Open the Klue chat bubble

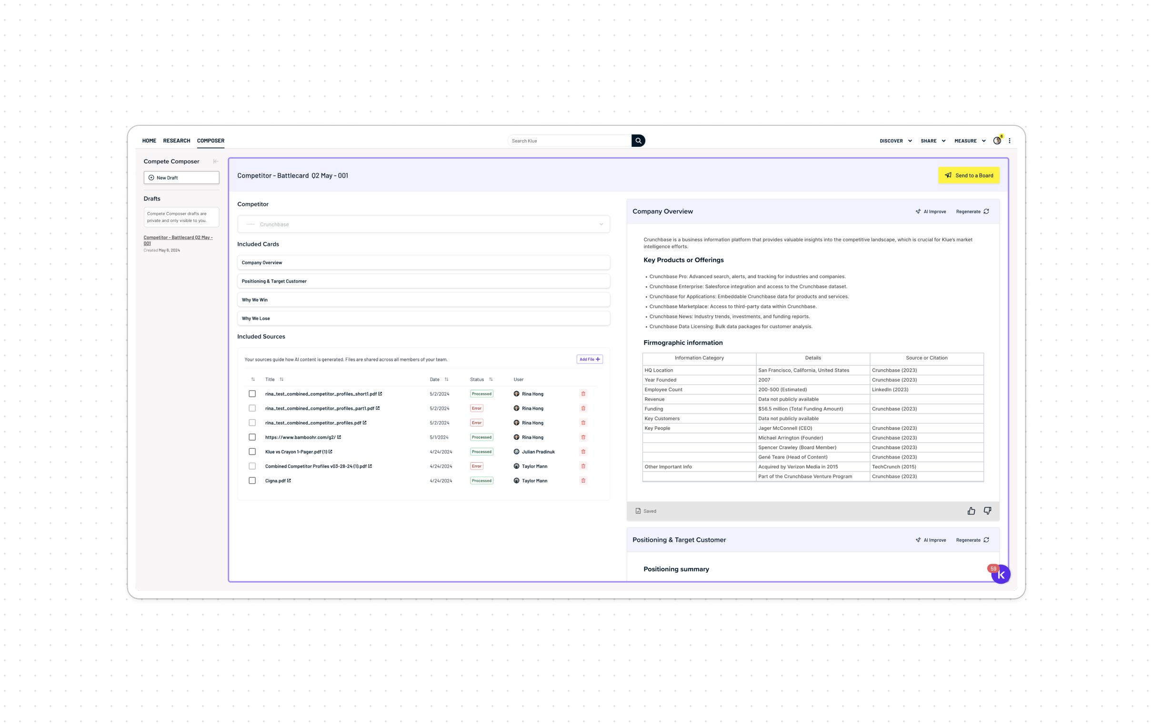pyautogui.click(x=1000, y=574)
